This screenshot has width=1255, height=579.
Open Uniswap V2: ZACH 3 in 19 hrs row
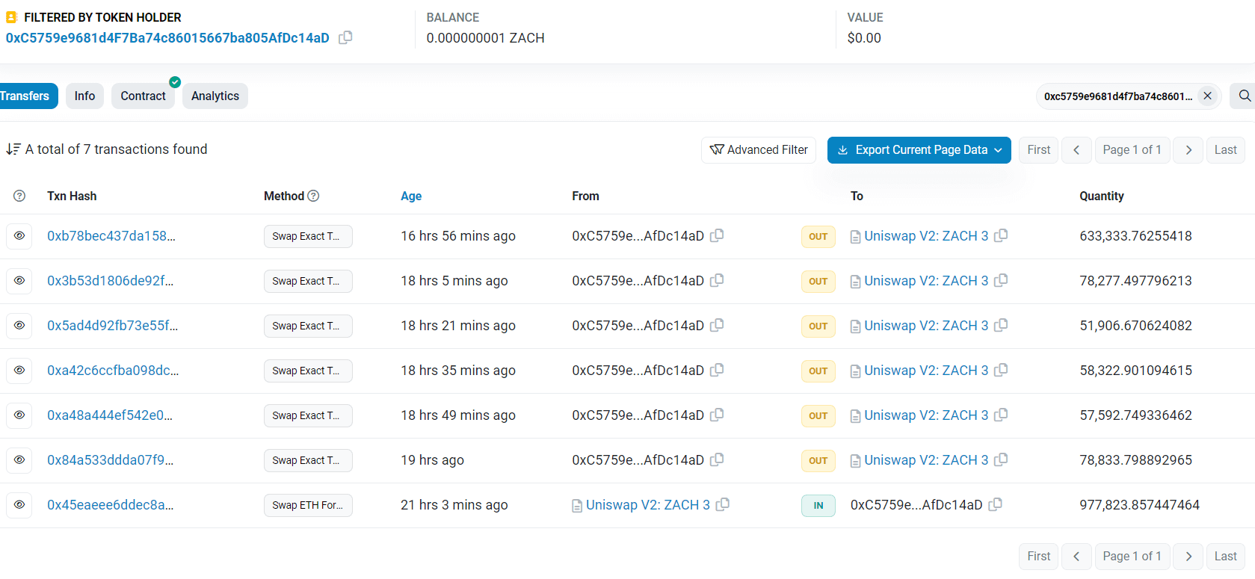point(926,460)
